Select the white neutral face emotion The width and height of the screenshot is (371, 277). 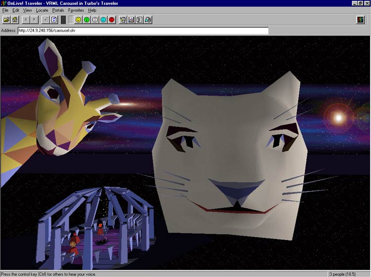pos(95,20)
